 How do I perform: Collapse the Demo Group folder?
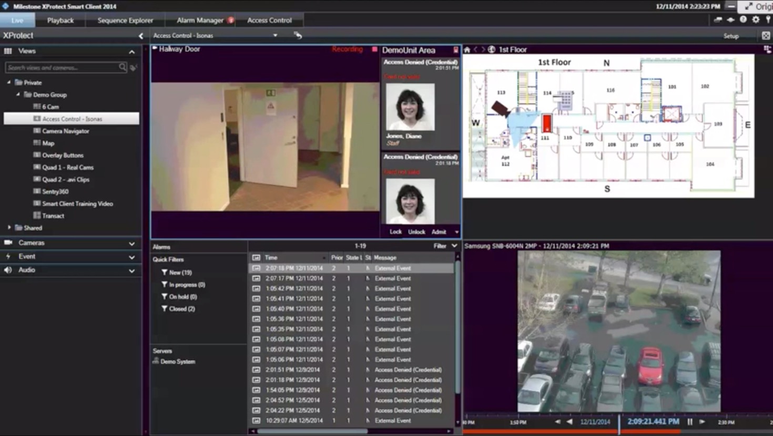coord(18,95)
